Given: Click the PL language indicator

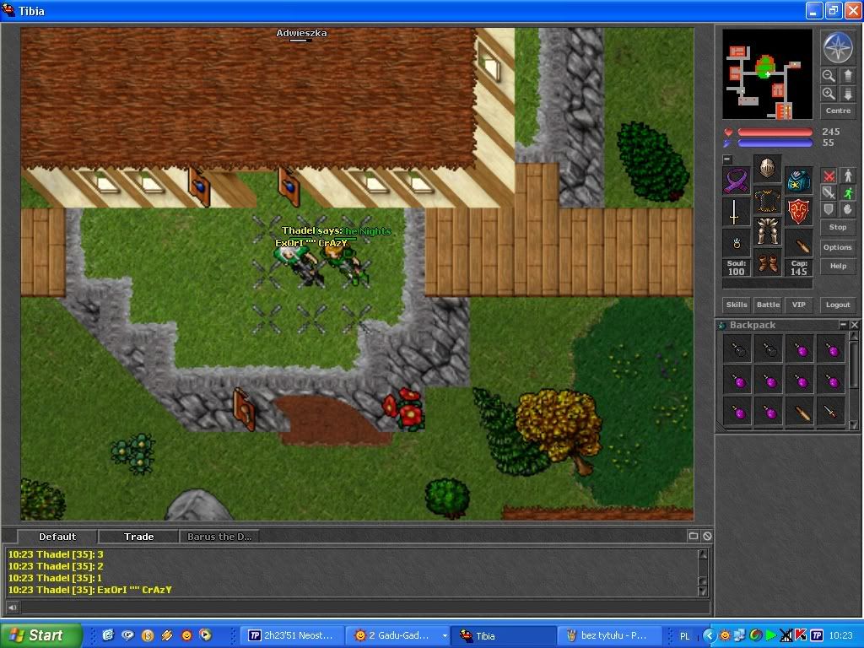Looking at the screenshot, I should tap(684, 636).
